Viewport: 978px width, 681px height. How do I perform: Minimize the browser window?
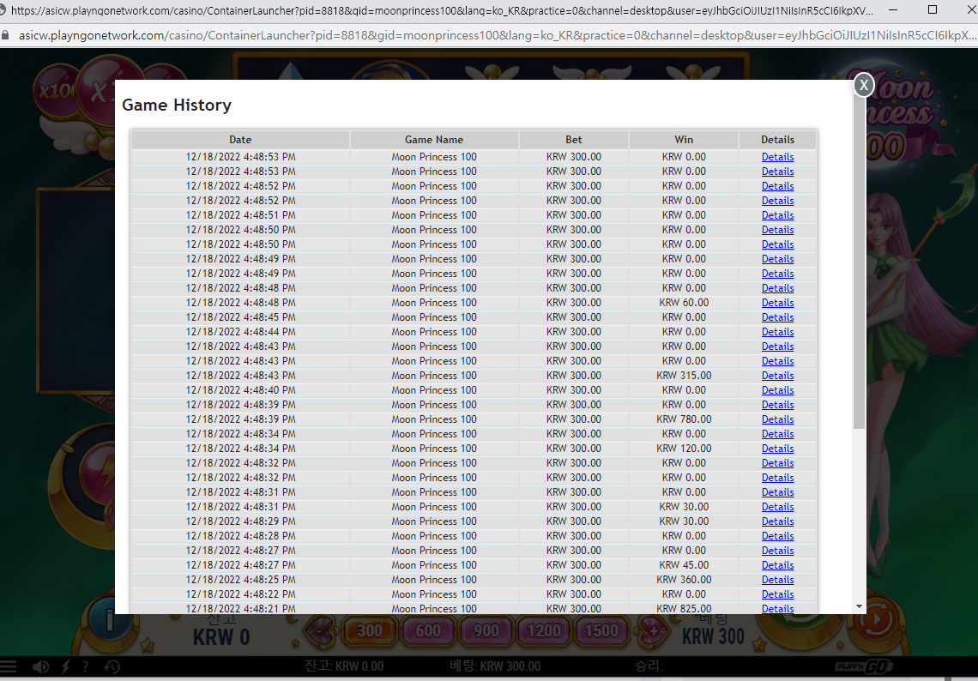click(x=893, y=10)
